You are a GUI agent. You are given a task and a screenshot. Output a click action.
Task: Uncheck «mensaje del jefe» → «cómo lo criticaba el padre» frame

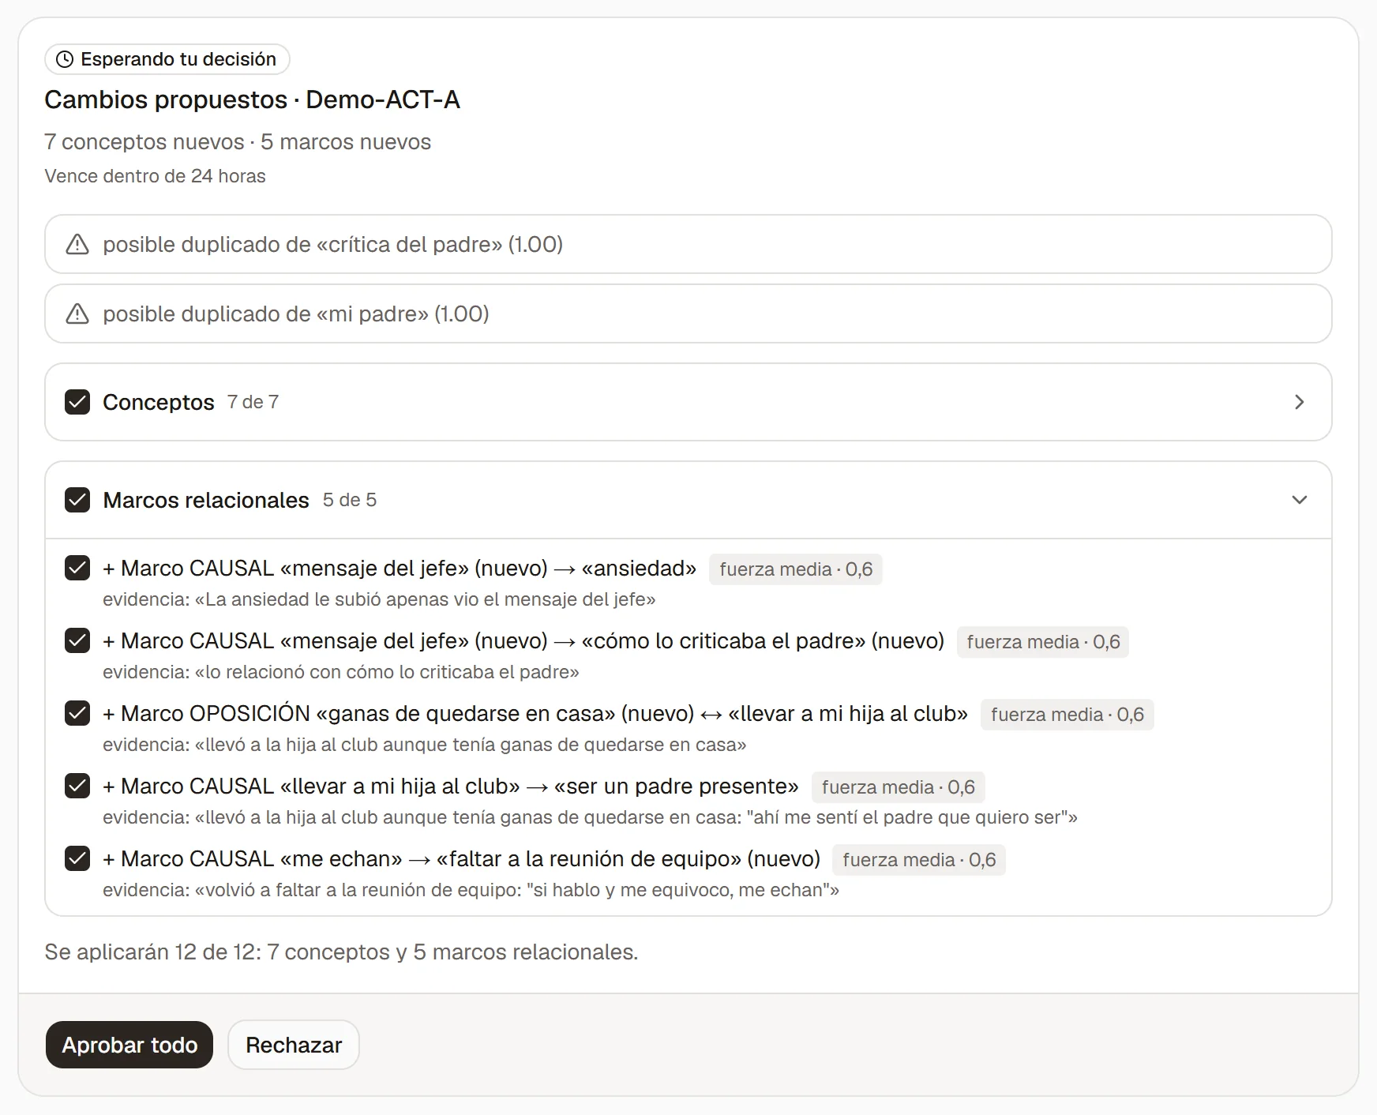point(77,640)
